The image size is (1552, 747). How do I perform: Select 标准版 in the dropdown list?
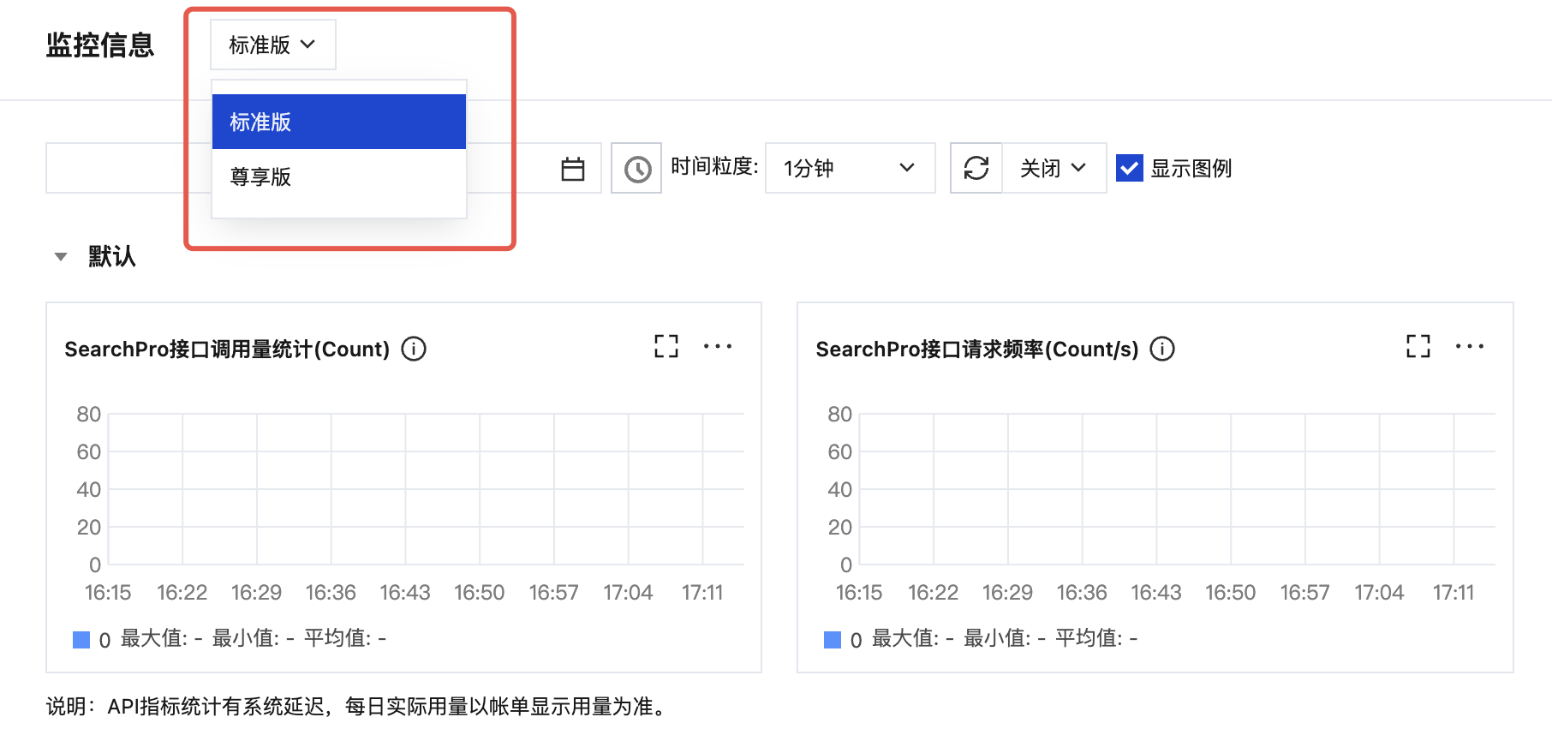pos(339,122)
